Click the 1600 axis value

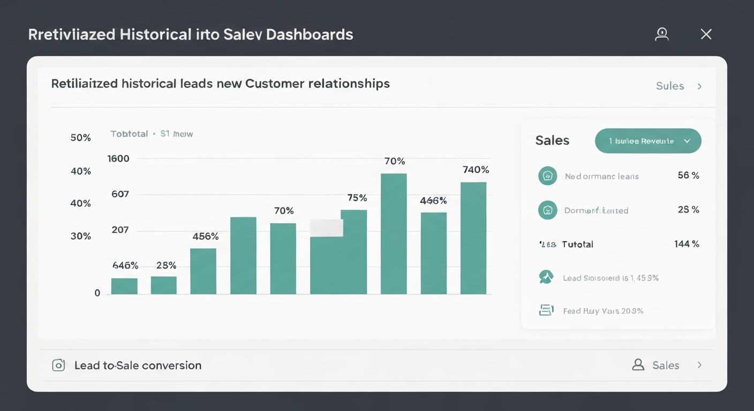pyautogui.click(x=118, y=158)
